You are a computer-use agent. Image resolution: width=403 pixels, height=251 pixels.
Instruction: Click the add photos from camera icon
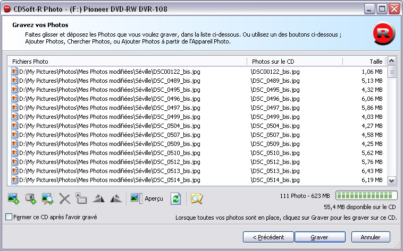coord(30,198)
